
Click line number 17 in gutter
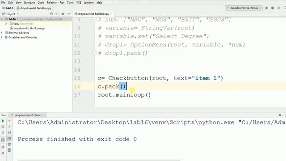pyautogui.click(x=77, y=95)
